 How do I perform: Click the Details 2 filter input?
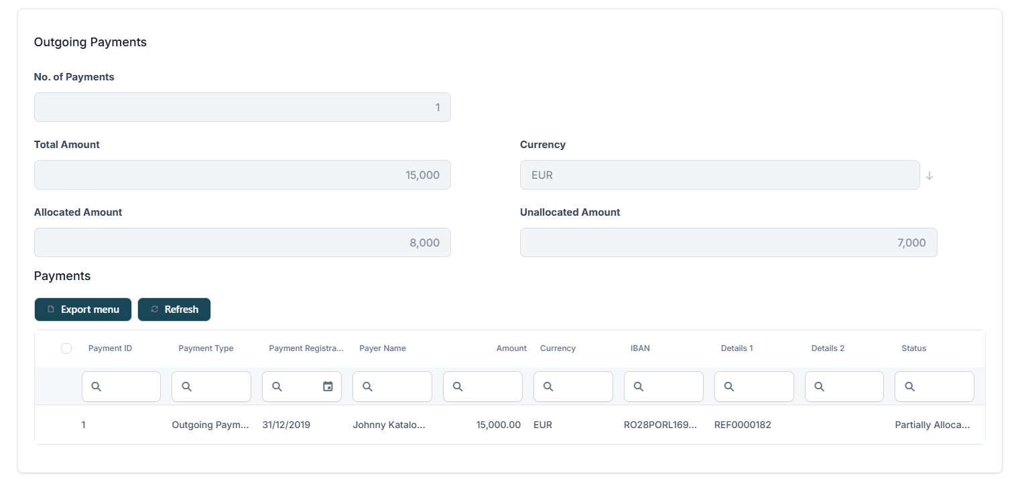[x=852, y=387]
